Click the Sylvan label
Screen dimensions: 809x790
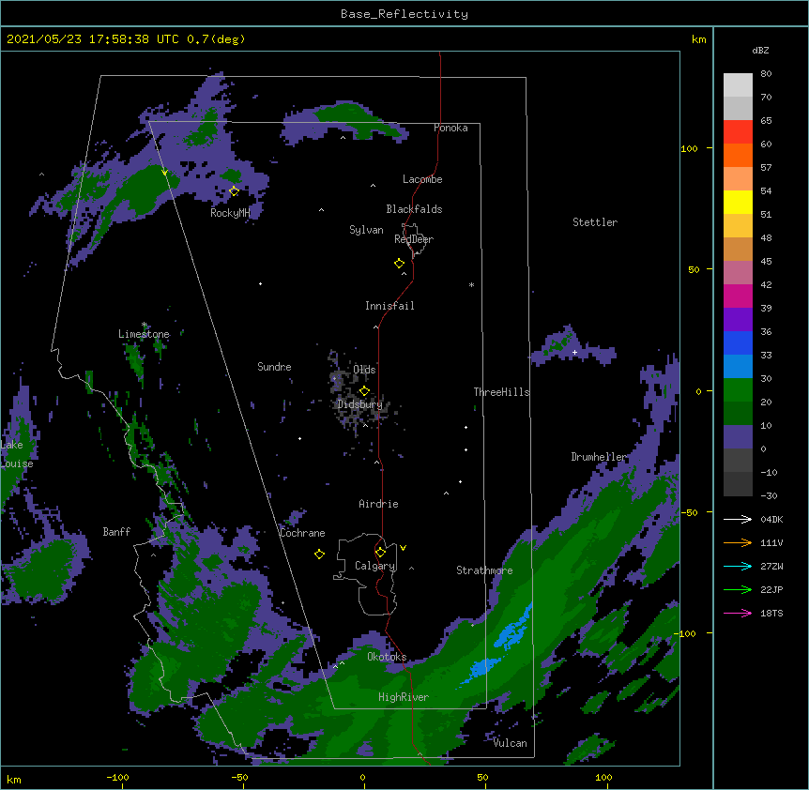point(366,230)
